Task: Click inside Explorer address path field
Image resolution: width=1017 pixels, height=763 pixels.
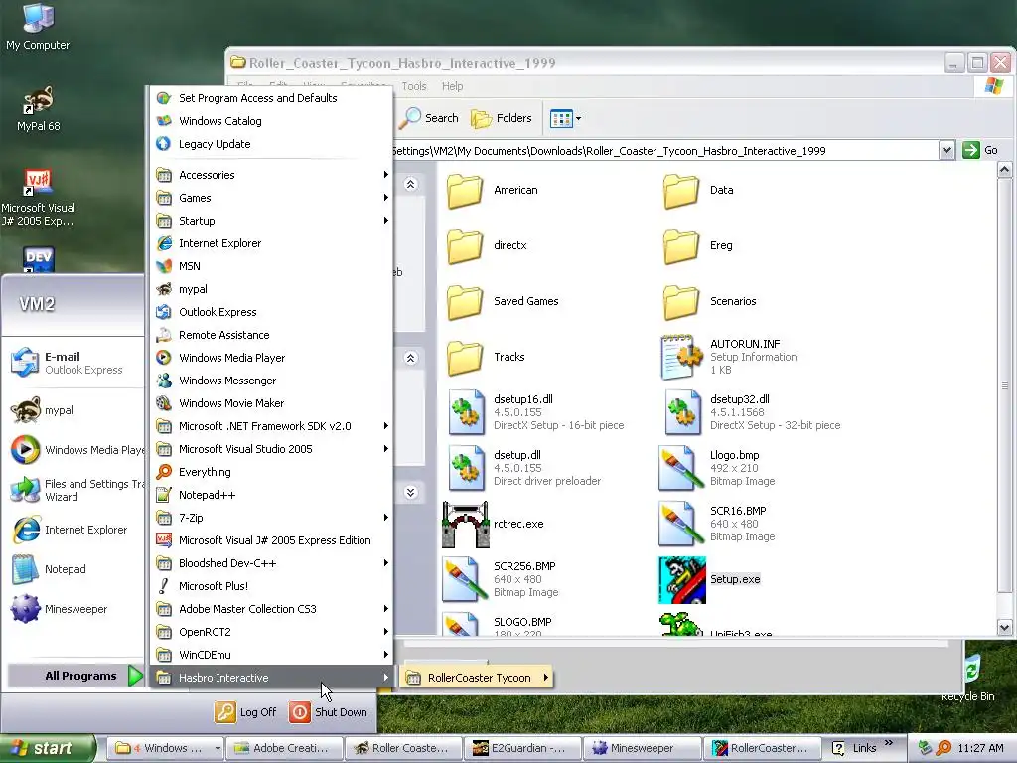Action: [x=664, y=151]
